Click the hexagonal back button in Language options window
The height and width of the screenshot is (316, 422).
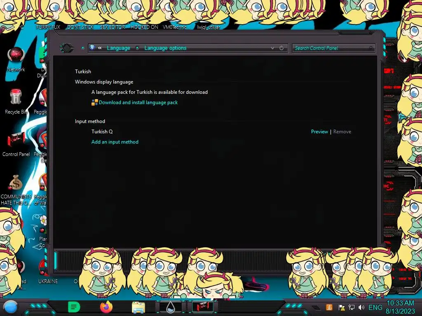coord(67,48)
